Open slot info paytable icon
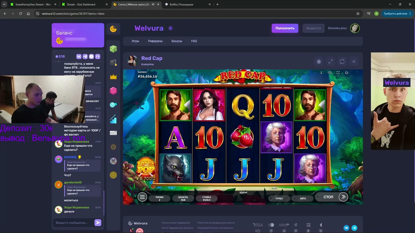This screenshot has width=415, height=233. [321, 73]
